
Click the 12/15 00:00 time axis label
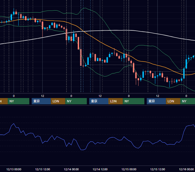coord(129,169)
